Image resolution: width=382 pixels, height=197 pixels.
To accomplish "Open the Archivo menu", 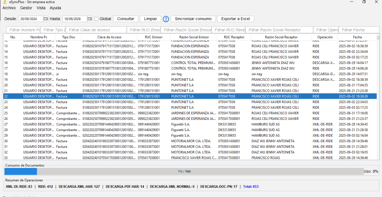I will (9, 8).
